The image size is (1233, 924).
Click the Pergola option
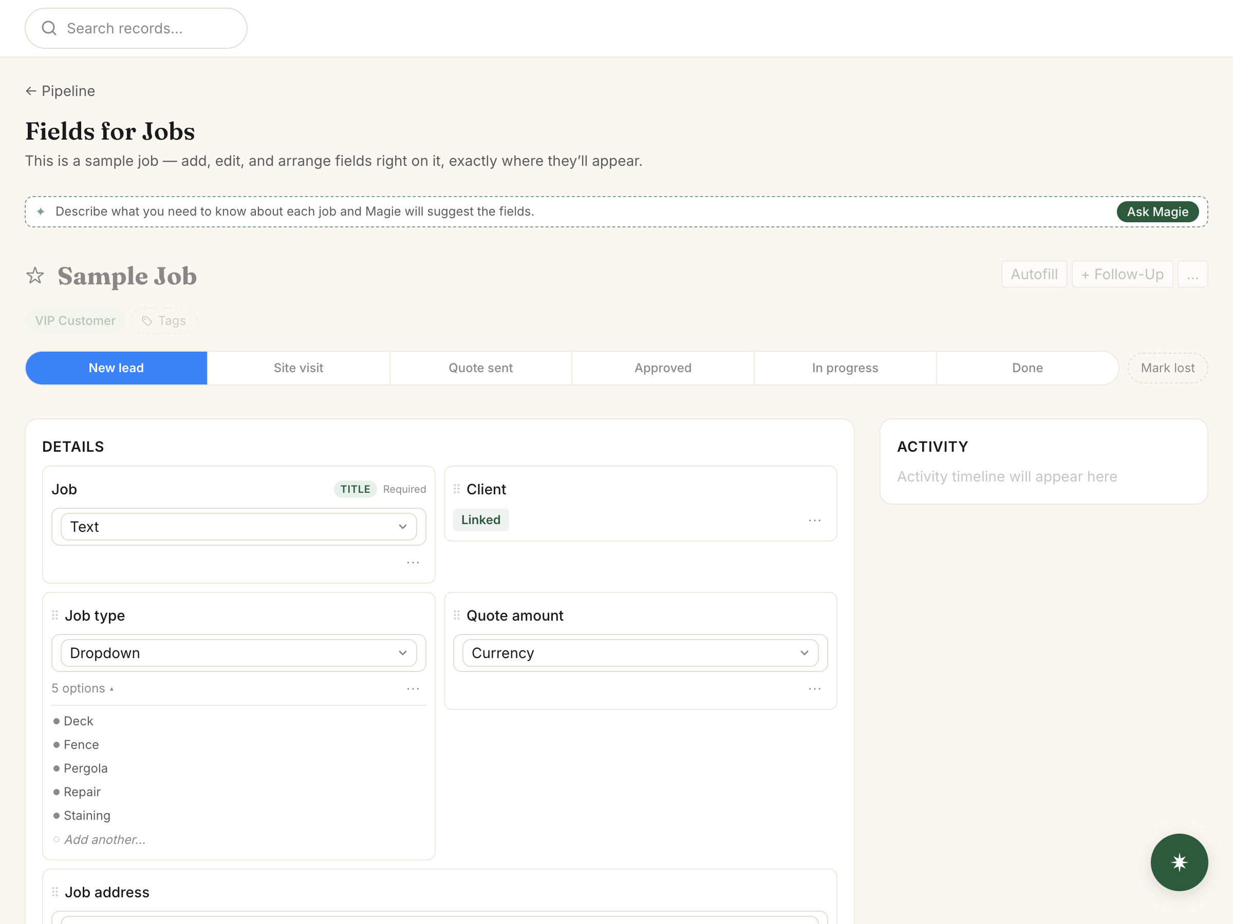85,768
